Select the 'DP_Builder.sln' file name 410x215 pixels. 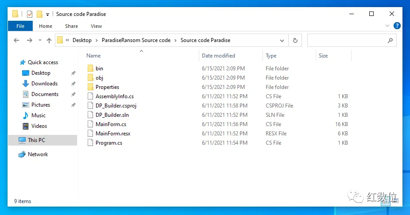(x=112, y=115)
